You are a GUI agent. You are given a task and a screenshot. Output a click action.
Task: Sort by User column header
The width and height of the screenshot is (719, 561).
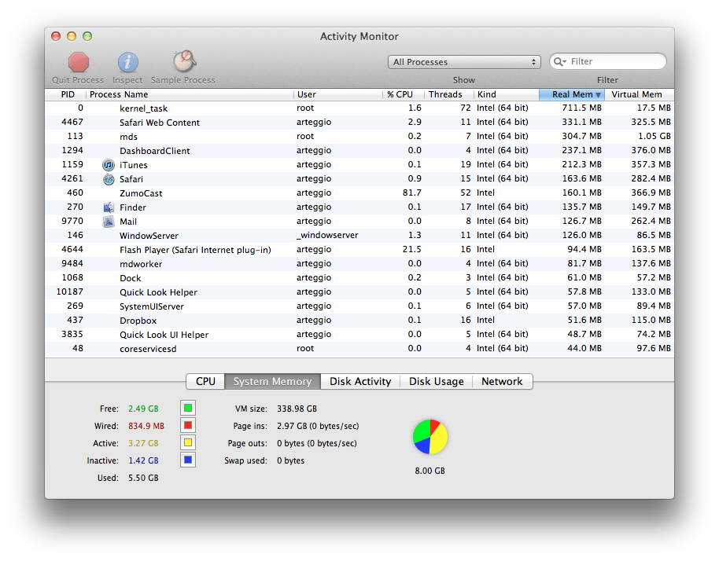coord(338,94)
